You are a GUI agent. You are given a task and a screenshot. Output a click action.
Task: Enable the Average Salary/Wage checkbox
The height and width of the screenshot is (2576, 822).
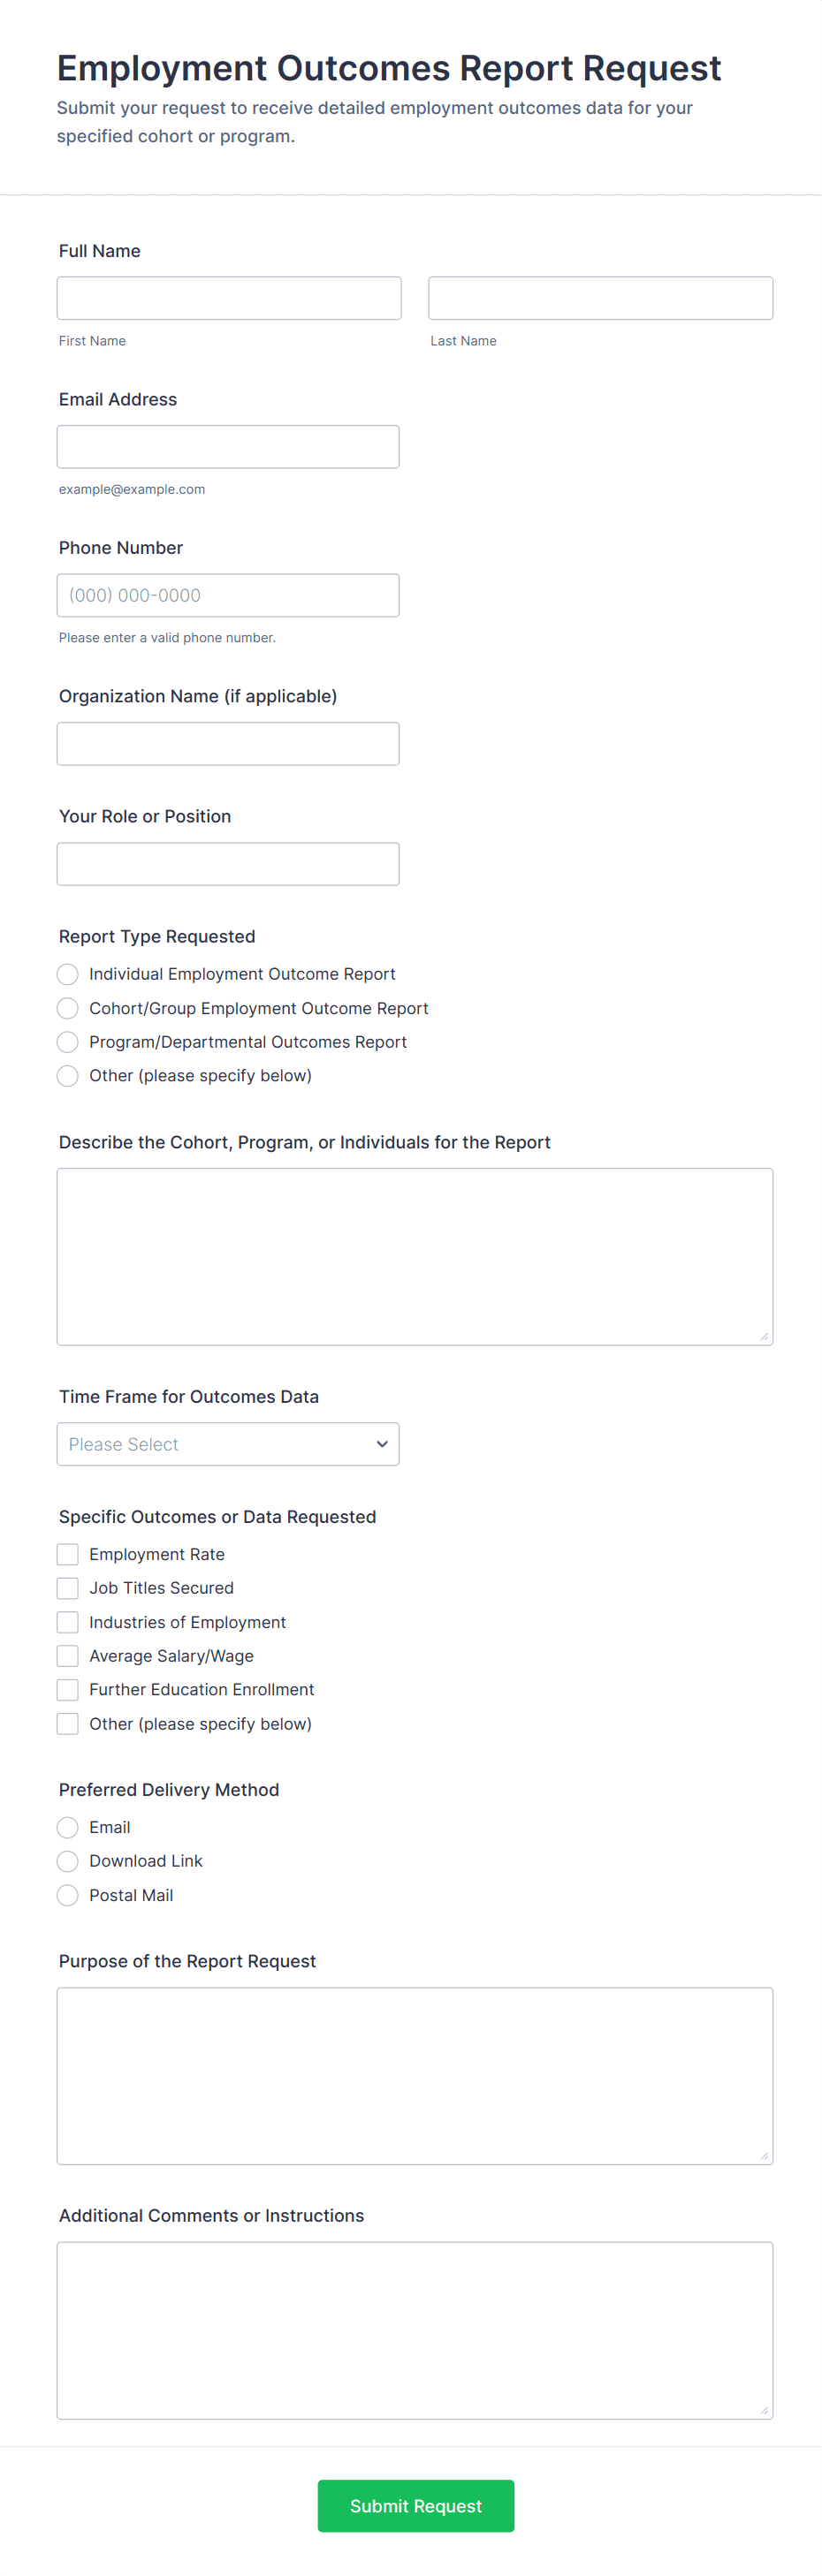click(68, 1656)
